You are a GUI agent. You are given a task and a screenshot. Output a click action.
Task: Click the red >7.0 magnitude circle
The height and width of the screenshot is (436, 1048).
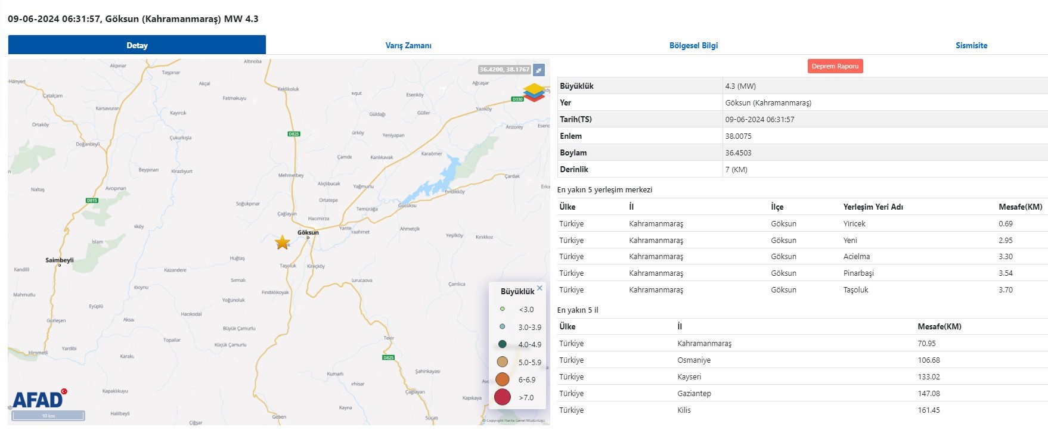coord(503,397)
